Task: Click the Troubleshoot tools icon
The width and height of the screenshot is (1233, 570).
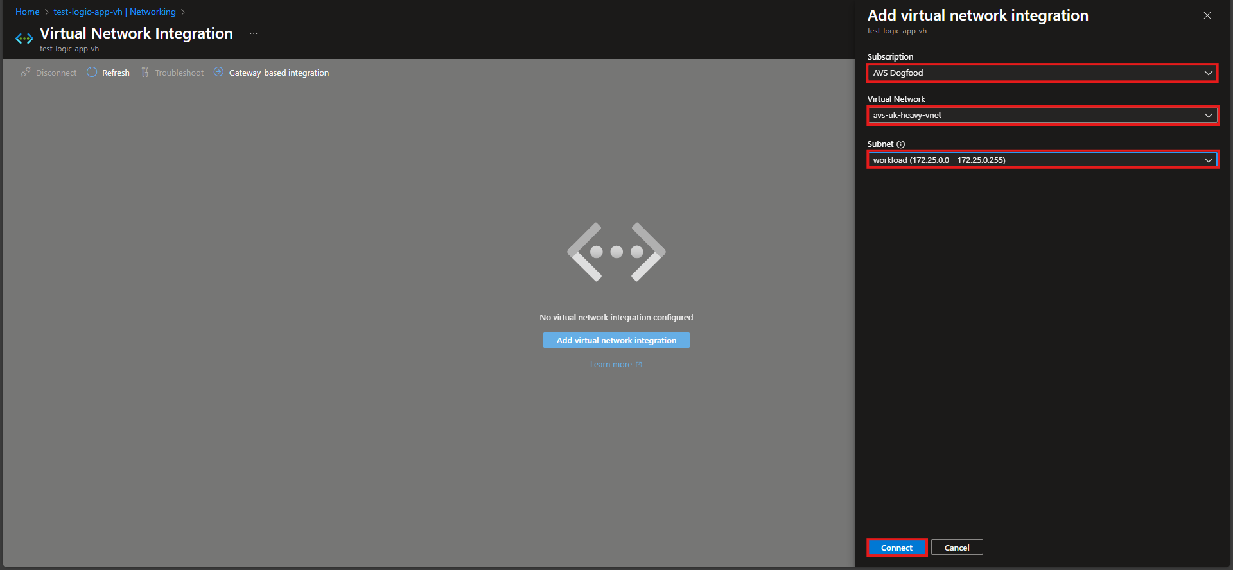Action: tap(145, 73)
